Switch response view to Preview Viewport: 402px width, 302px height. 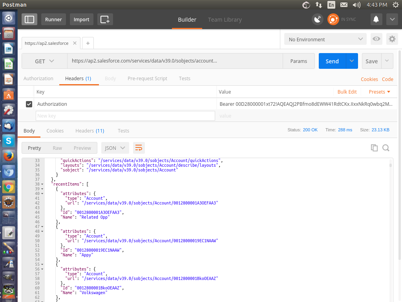[82, 148]
